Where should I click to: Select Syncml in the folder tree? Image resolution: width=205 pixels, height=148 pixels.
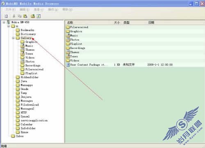[25, 117]
